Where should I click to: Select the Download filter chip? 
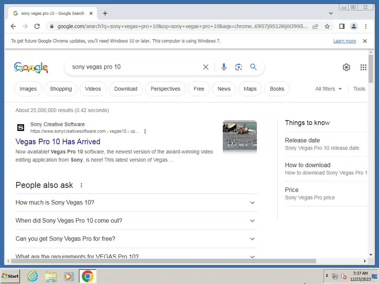coord(126,89)
